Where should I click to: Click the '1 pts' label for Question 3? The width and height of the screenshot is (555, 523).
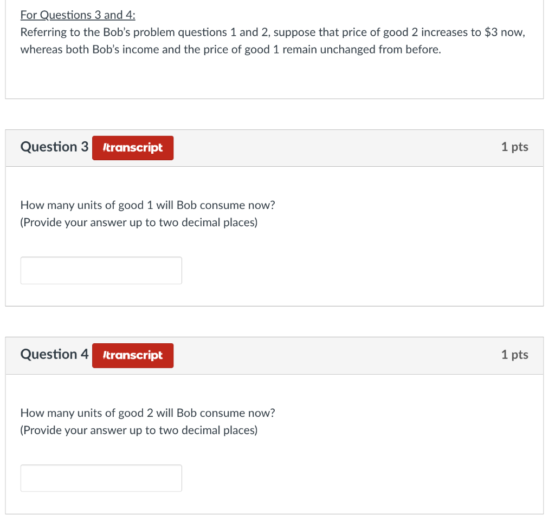pyautogui.click(x=514, y=147)
